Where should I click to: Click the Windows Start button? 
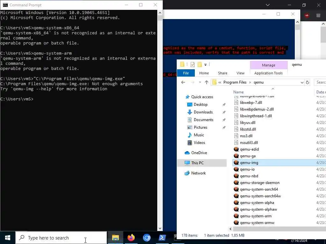click(8, 238)
